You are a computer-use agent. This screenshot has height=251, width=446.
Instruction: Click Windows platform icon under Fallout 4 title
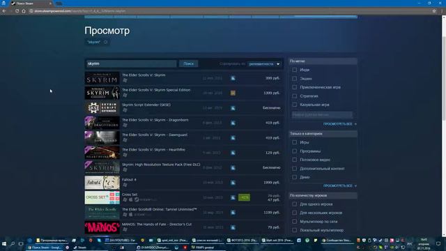tap(125, 185)
